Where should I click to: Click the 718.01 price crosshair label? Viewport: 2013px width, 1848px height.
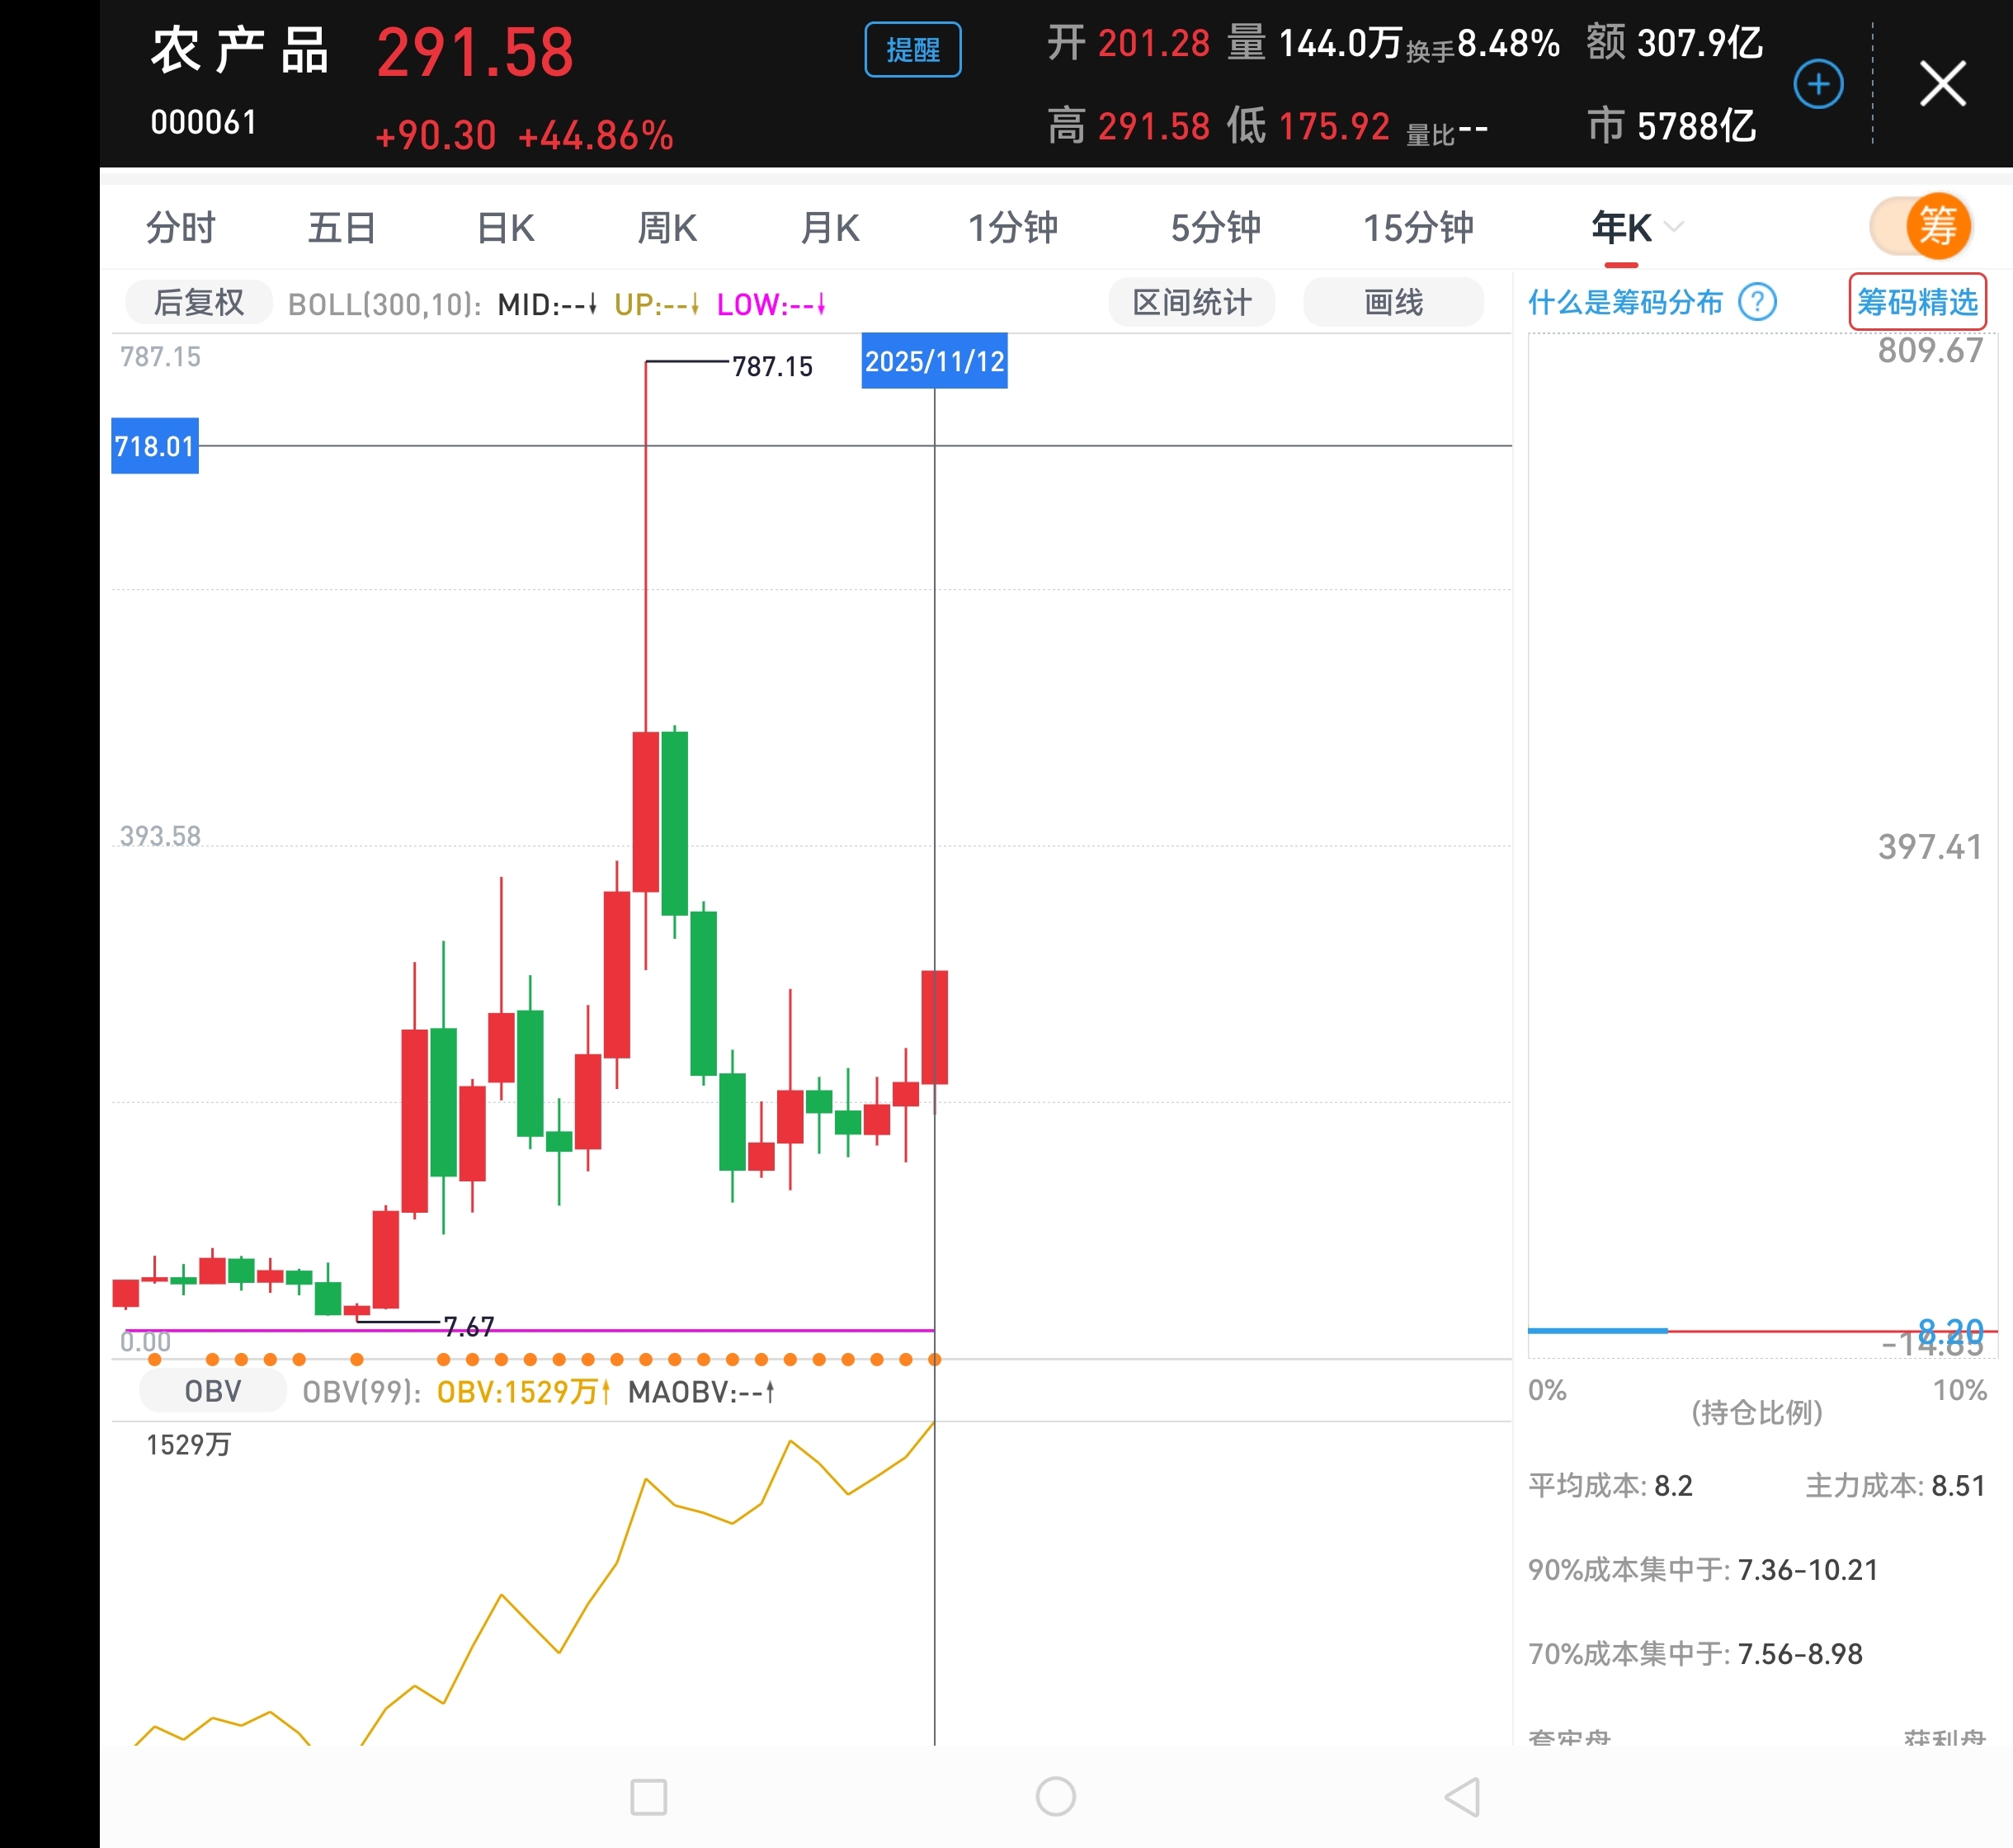coord(154,446)
